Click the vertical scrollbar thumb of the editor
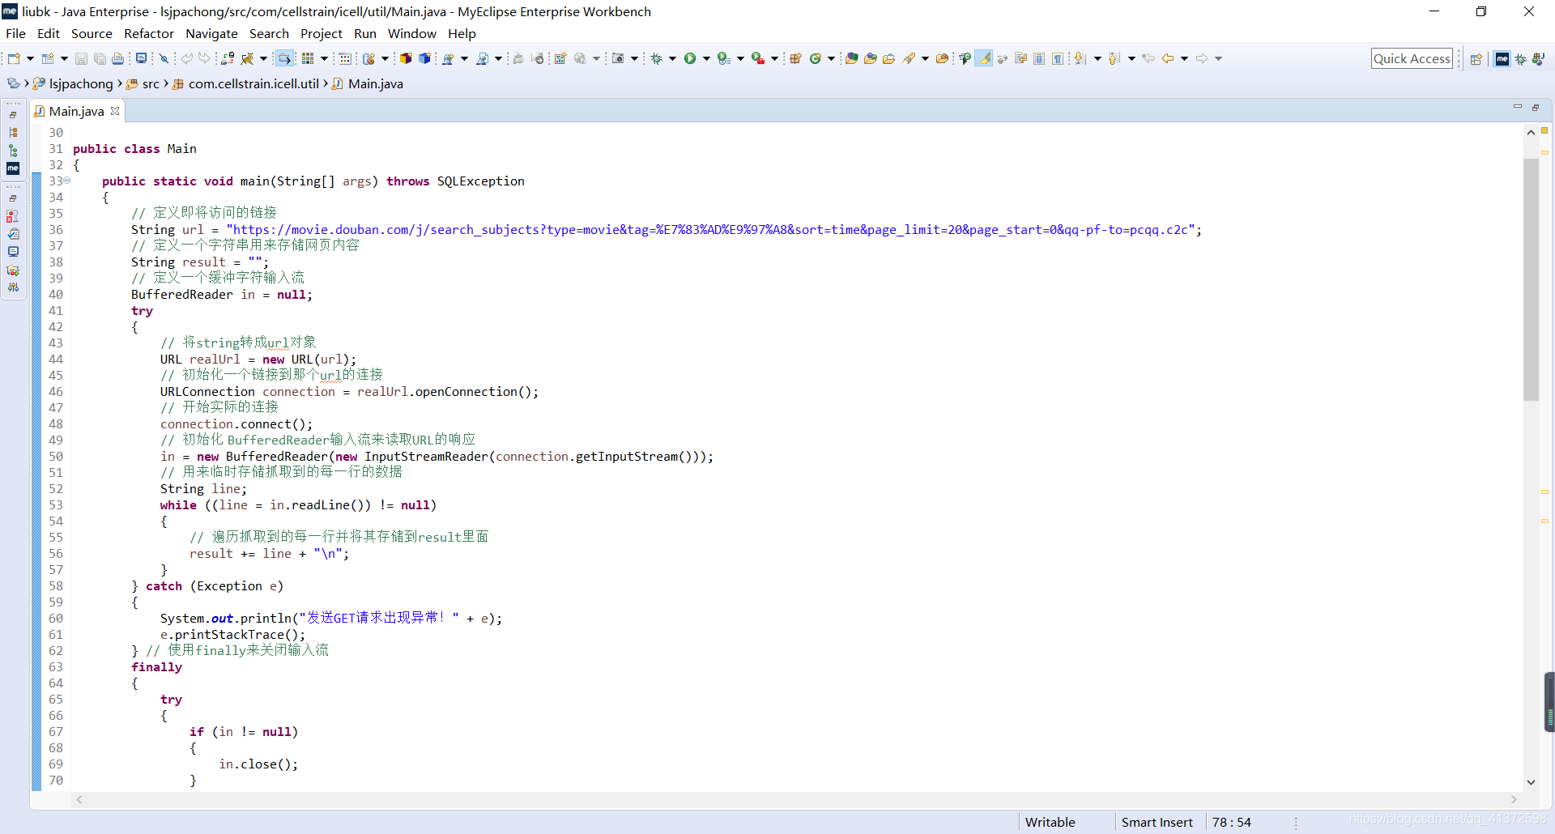The width and height of the screenshot is (1555, 834). (x=1531, y=279)
